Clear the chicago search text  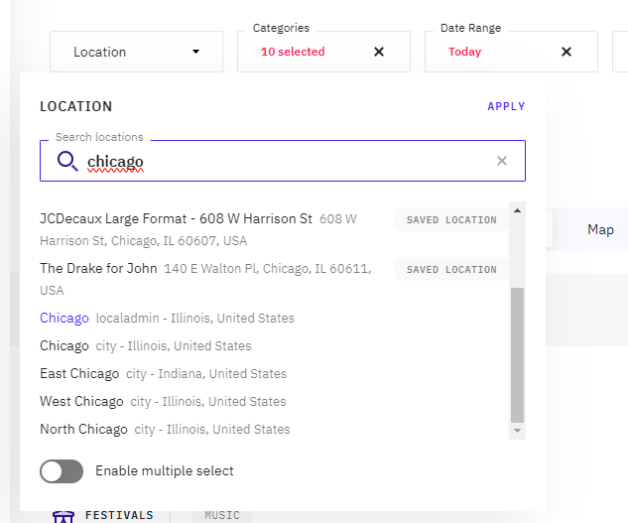501,161
